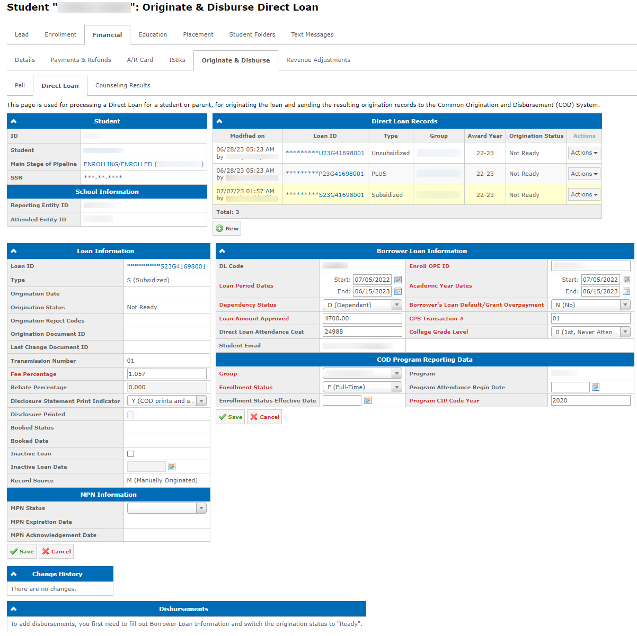Open PLUS loan ID P23G41698001 link
The width and height of the screenshot is (637, 636).
click(x=325, y=174)
